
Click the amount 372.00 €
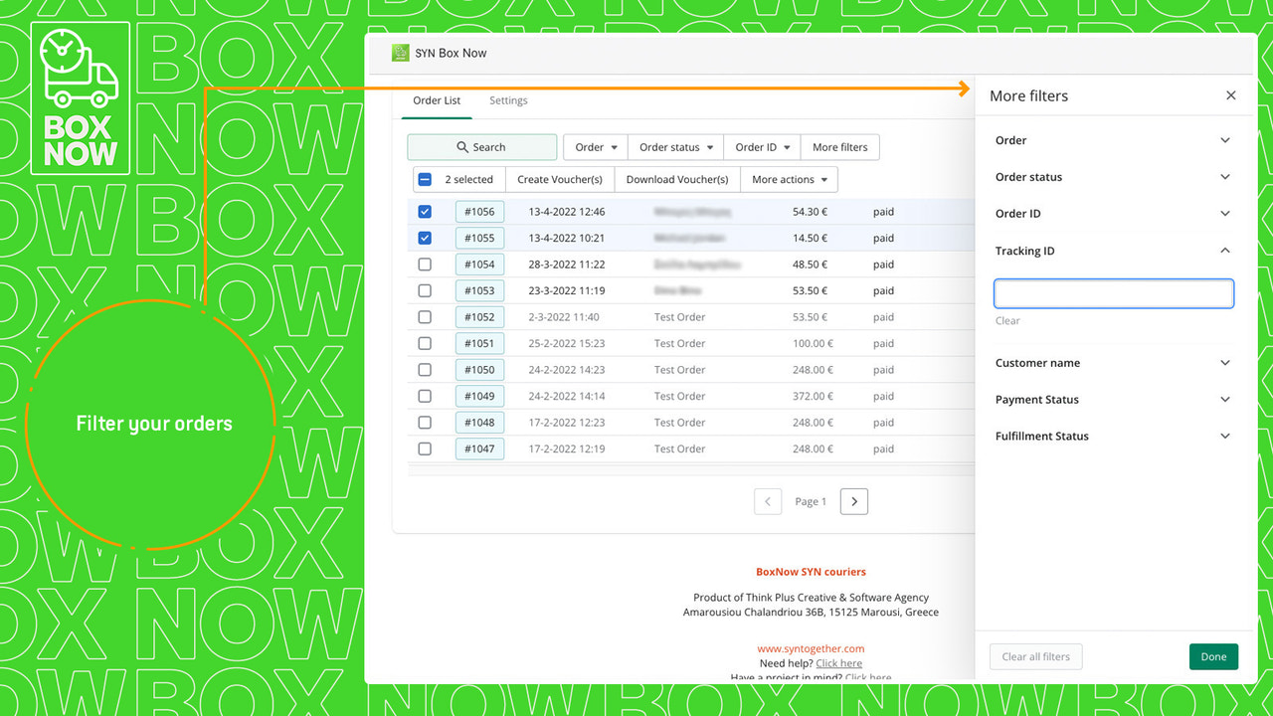click(x=813, y=396)
